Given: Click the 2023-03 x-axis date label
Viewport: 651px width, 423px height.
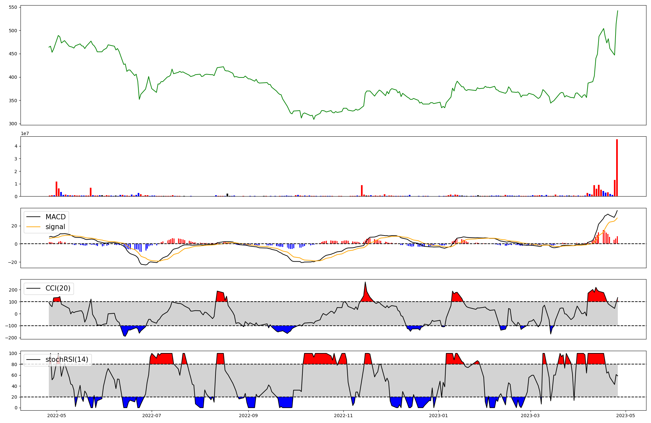Looking at the screenshot, I should [x=531, y=416].
